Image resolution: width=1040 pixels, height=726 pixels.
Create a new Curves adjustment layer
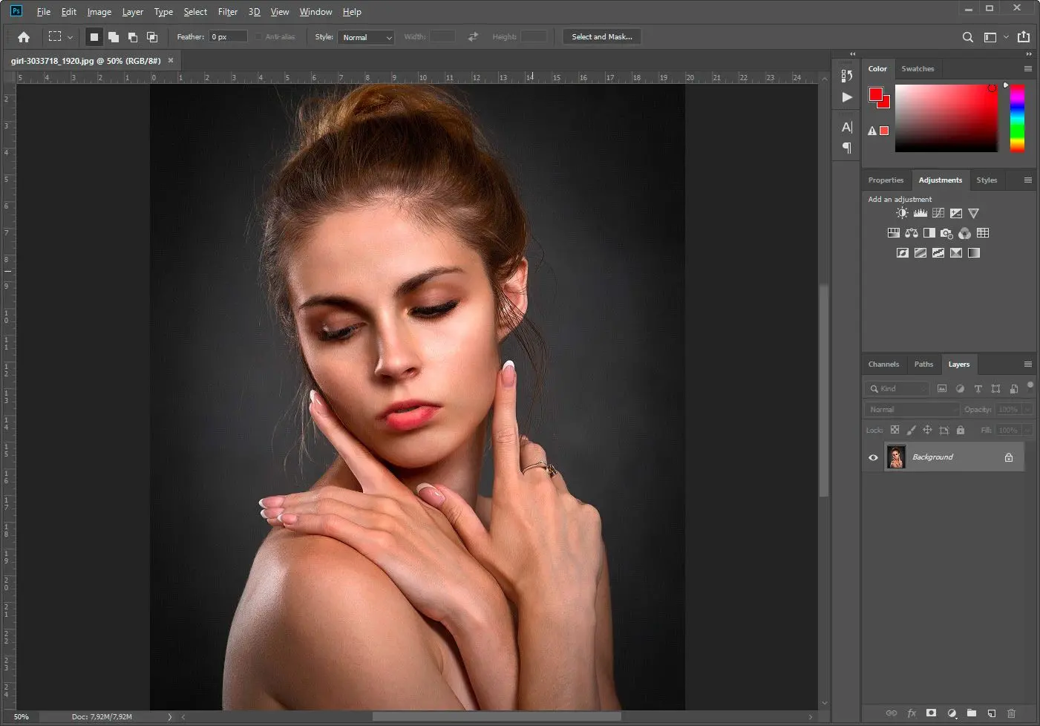click(938, 213)
